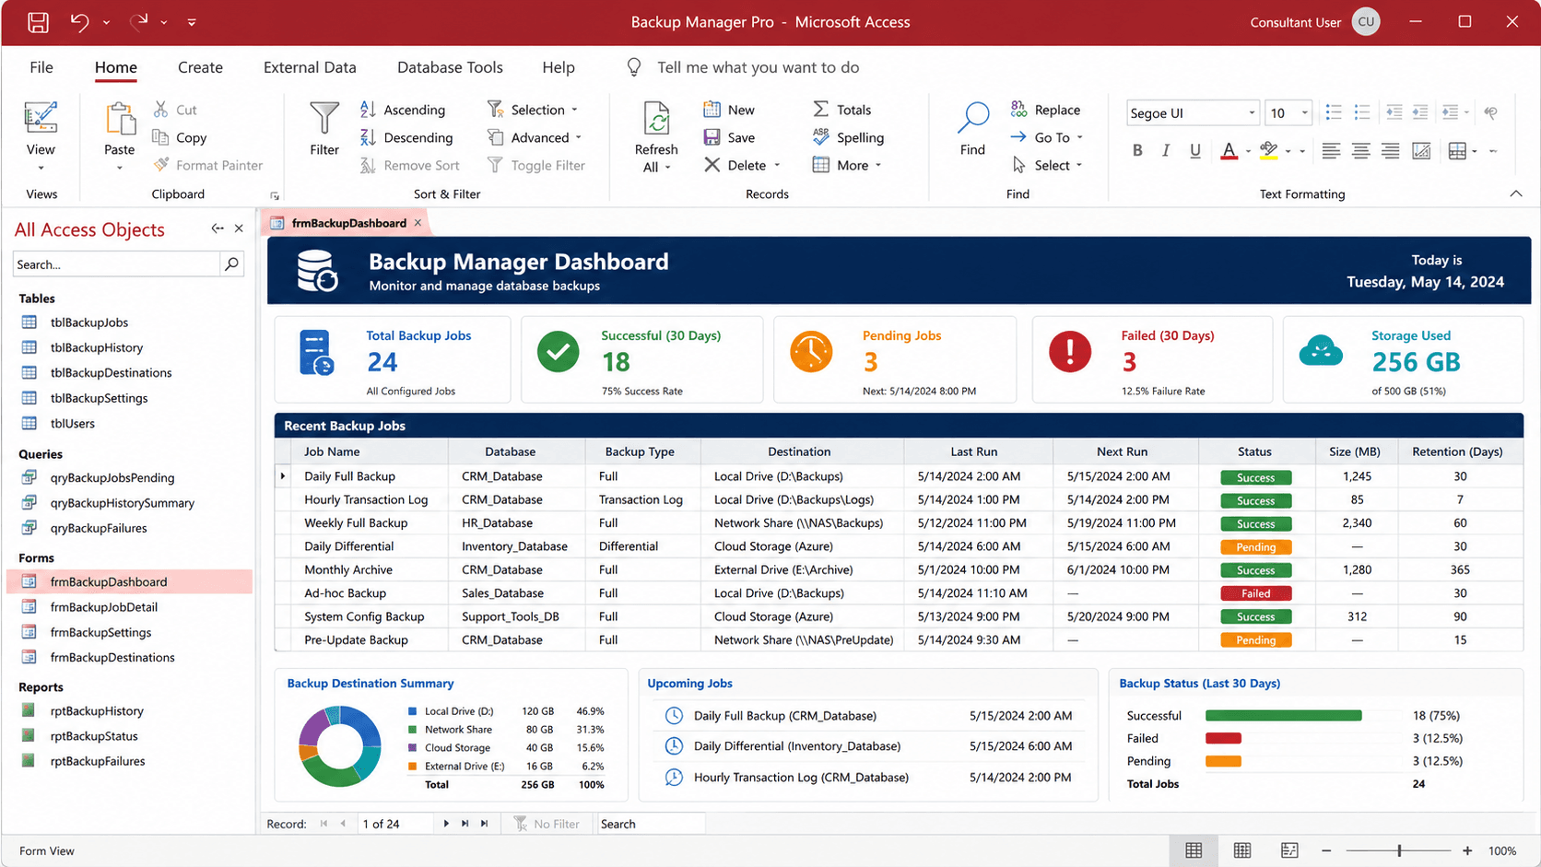
Task: Open the File menu
Action: point(41,67)
